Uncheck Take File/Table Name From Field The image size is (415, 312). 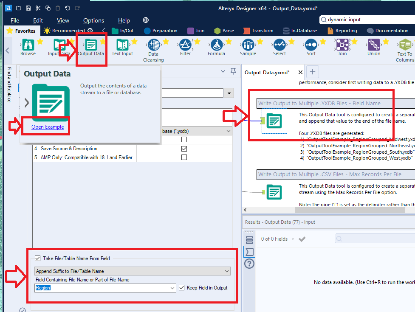click(38, 258)
